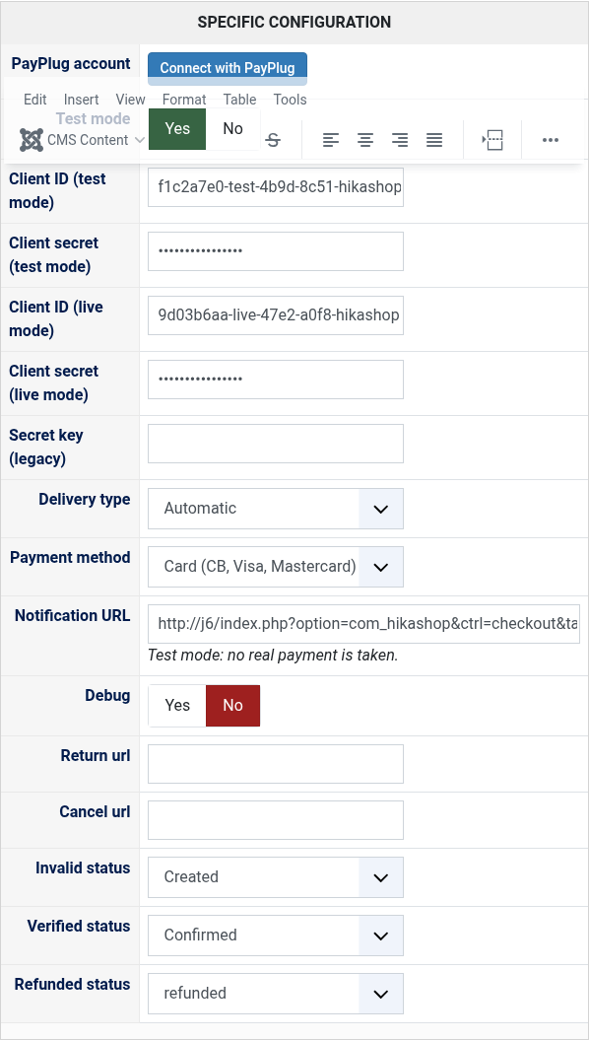Click the Notification URL field
This screenshot has height=1040, width=589.
pos(363,624)
